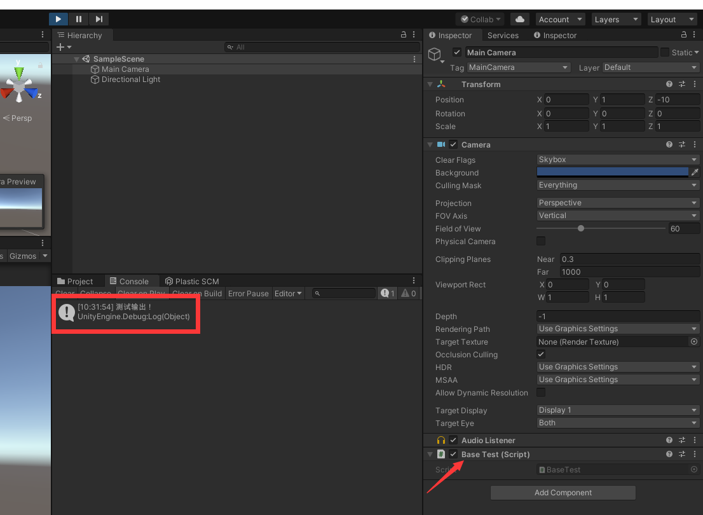This screenshot has height=515, width=703.
Task: Start Play mode with the play button
Action: 58,19
